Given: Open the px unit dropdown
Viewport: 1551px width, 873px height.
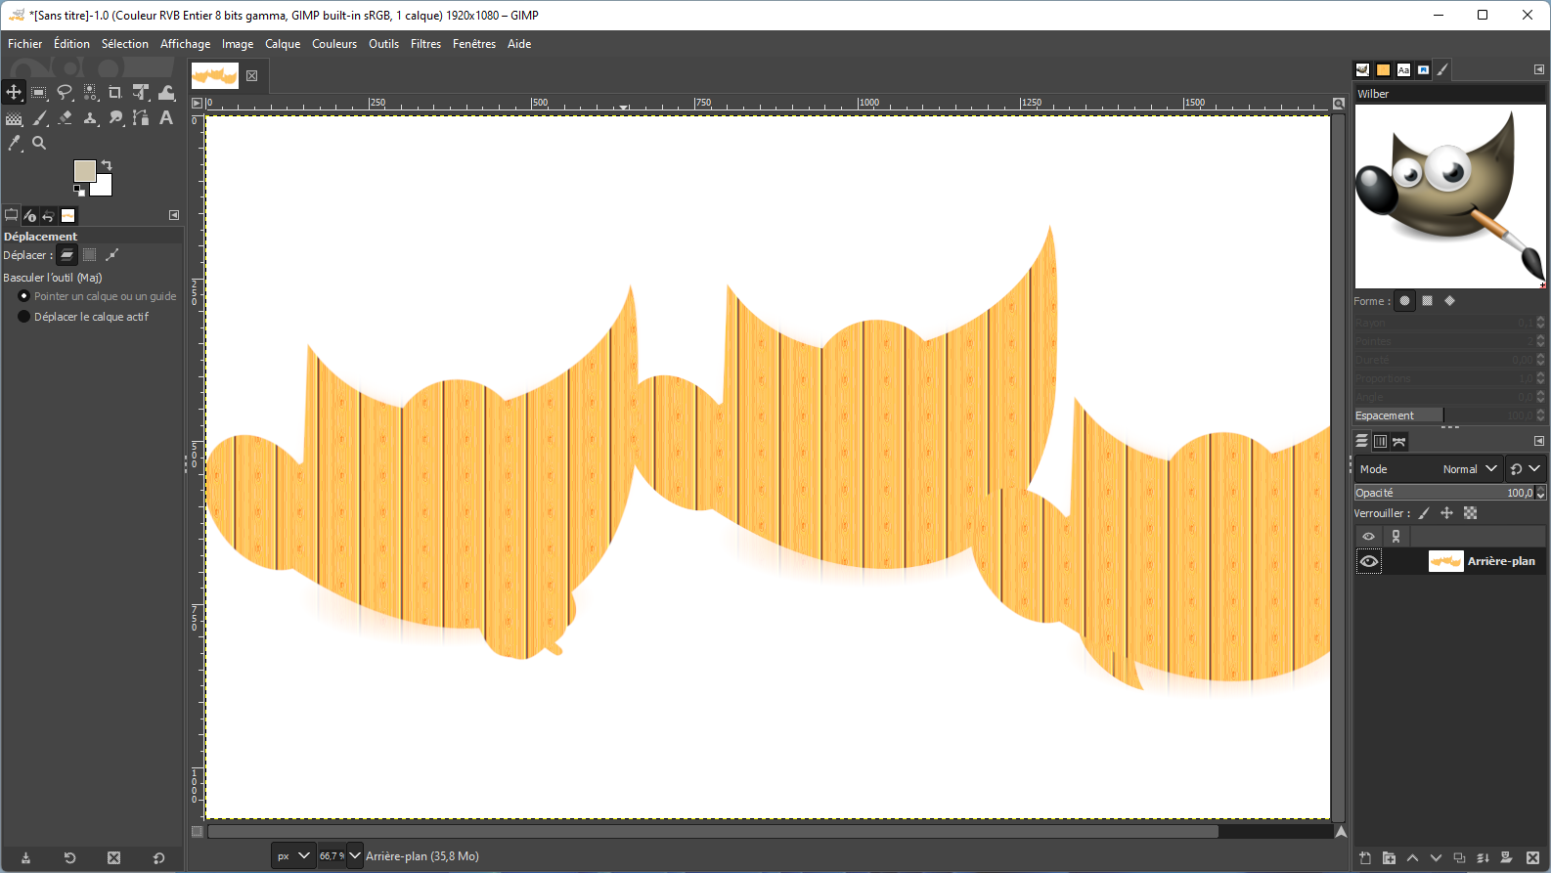Looking at the screenshot, I should coord(292,856).
